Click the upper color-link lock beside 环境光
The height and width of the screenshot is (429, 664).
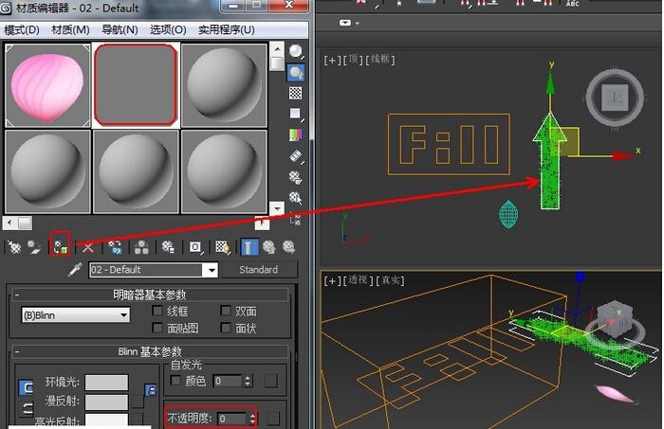[26, 387]
